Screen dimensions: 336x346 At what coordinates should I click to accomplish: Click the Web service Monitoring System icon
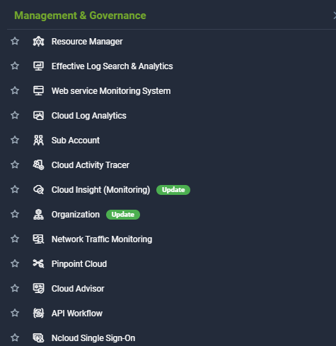pyautogui.click(x=38, y=91)
